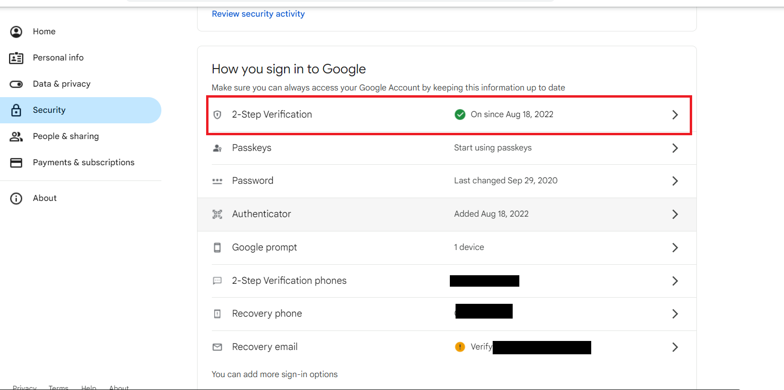Image resolution: width=784 pixels, height=390 pixels.
Task: Open Passkeys using its right arrow
Action: (675, 148)
